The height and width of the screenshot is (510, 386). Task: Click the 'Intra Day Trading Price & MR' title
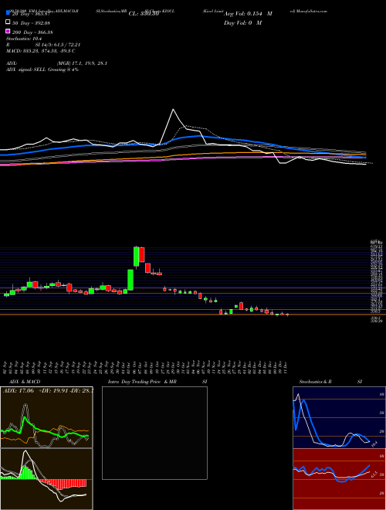click(x=142, y=382)
